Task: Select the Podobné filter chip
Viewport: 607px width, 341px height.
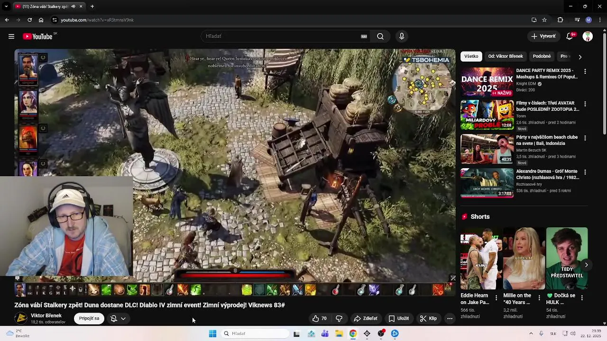Action: coord(542,56)
